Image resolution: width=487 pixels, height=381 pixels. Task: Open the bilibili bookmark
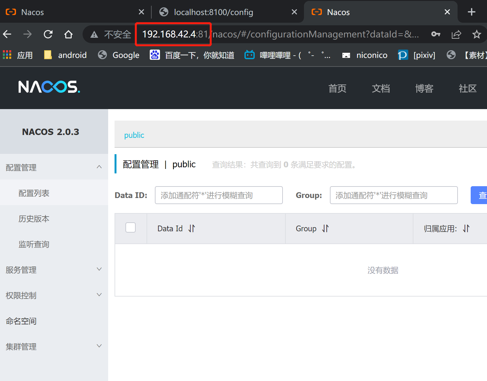click(x=287, y=55)
